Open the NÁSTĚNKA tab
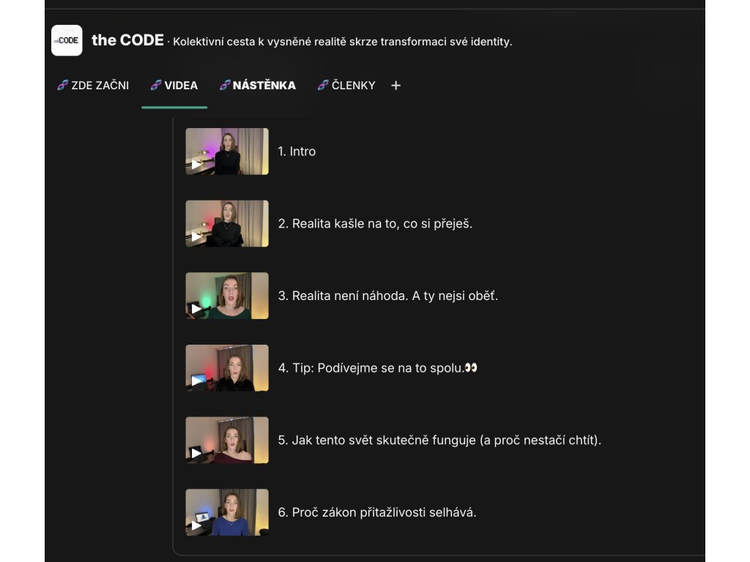 pos(257,86)
